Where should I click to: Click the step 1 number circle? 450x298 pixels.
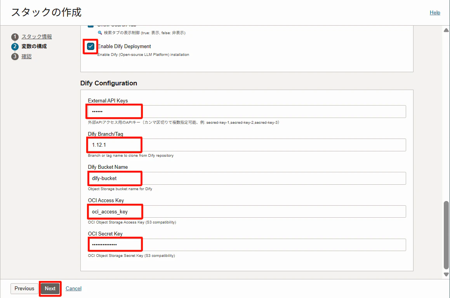(15, 37)
